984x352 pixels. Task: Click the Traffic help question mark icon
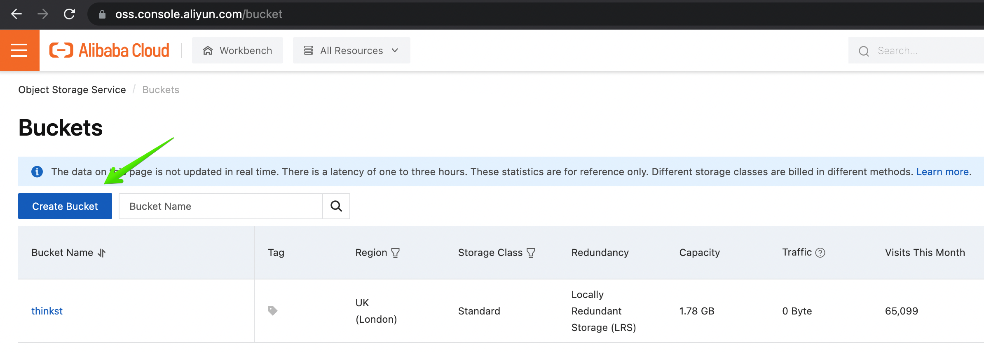tap(820, 253)
